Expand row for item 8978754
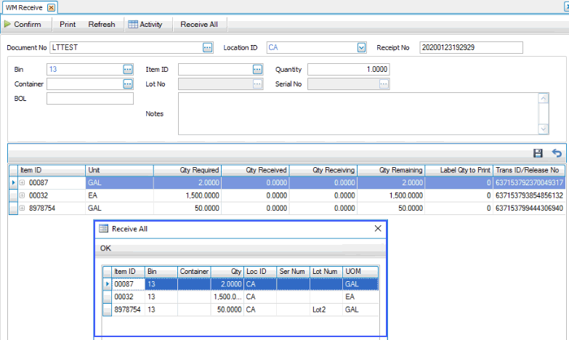The width and height of the screenshot is (569, 340). tap(23, 209)
